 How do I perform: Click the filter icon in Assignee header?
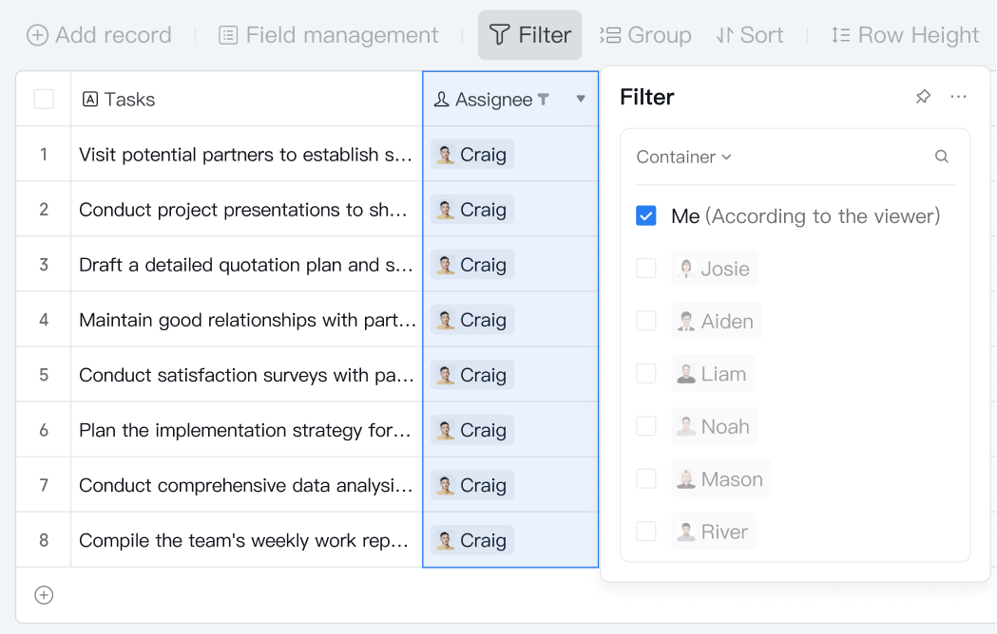point(544,99)
